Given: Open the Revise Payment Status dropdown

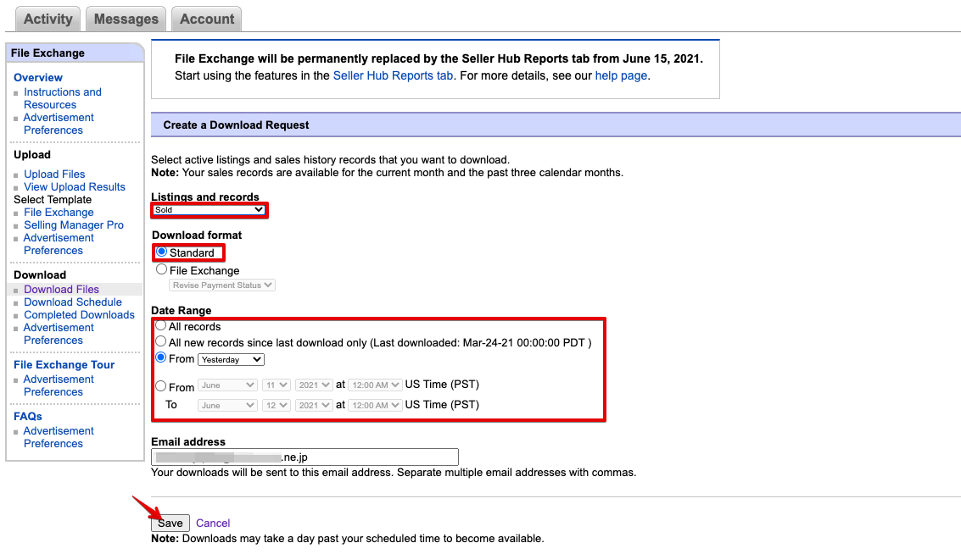Looking at the screenshot, I should (x=222, y=285).
